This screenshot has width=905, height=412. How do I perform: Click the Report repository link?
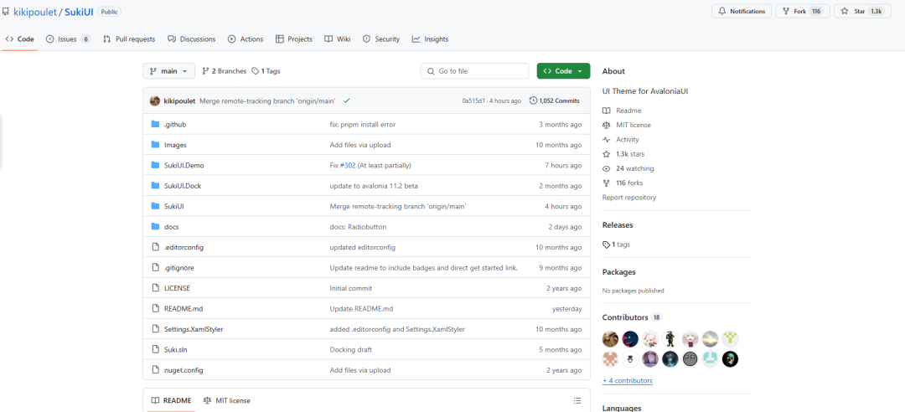pyautogui.click(x=629, y=198)
